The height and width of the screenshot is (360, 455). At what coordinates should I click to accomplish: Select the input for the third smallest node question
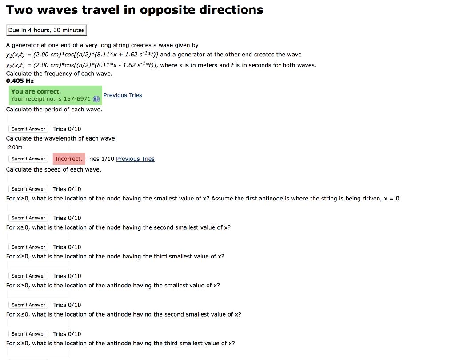(x=38, y=265)
